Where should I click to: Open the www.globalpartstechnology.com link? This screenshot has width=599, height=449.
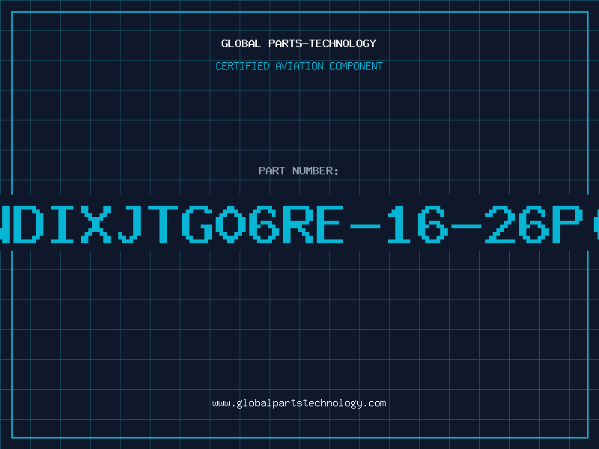[299, 403]
